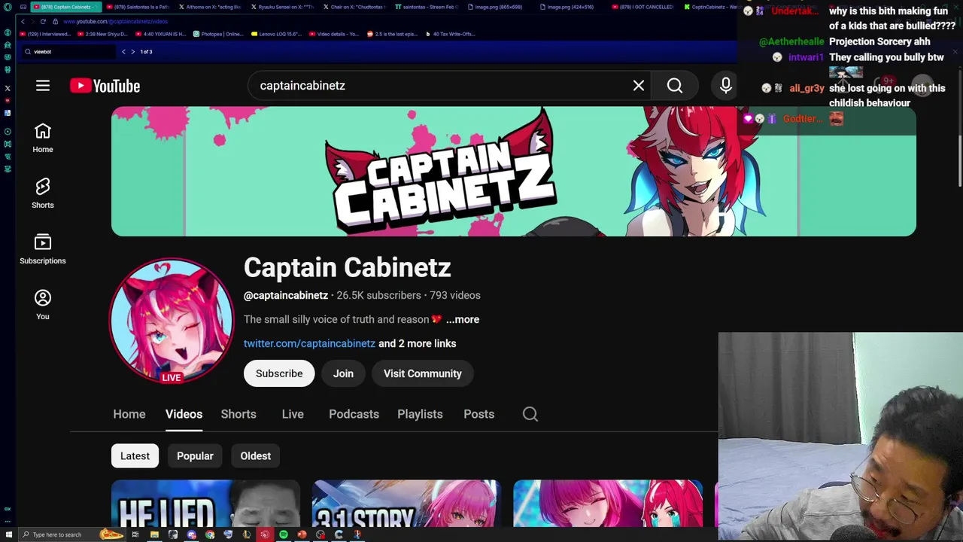This screenshot has width=963, height=542.
Task: Open Task View in the taskbar
Action: pos(135,534)
